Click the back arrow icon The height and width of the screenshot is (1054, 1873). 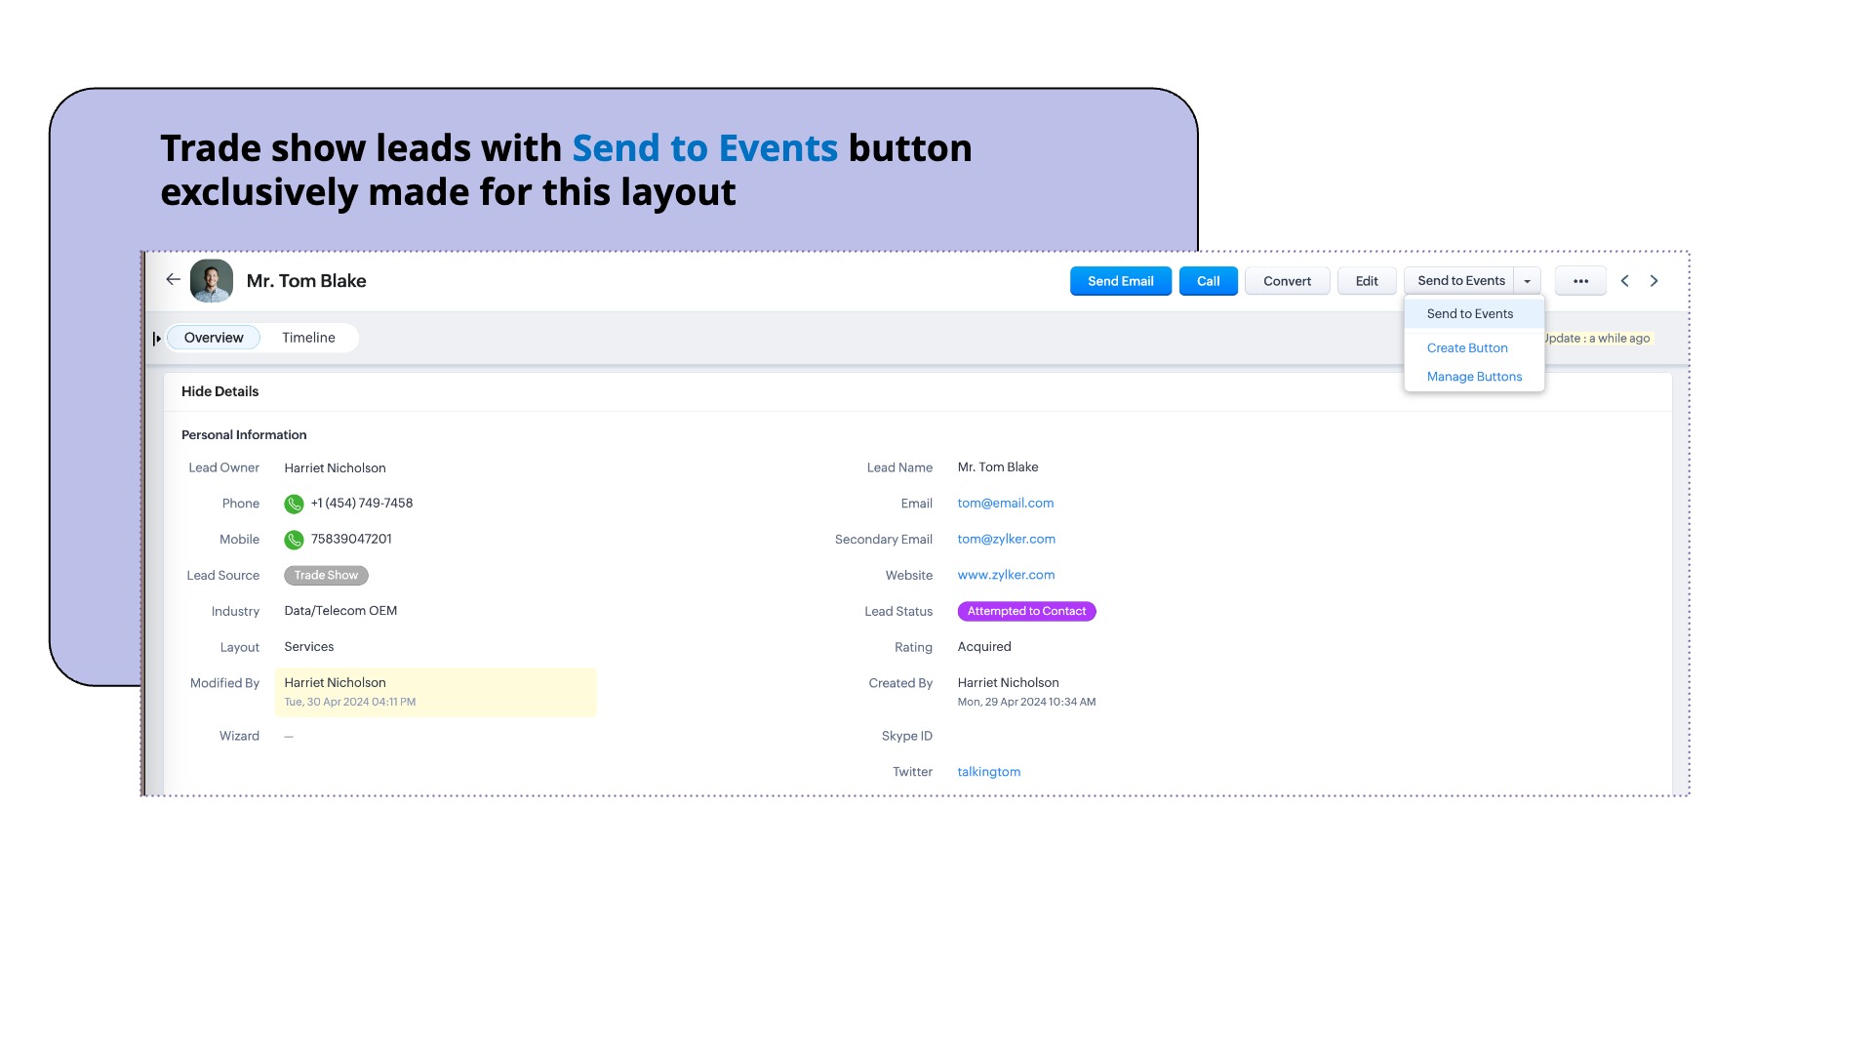pos(174,280)
